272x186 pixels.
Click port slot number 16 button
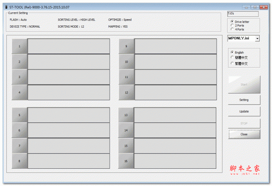[126, 161]
